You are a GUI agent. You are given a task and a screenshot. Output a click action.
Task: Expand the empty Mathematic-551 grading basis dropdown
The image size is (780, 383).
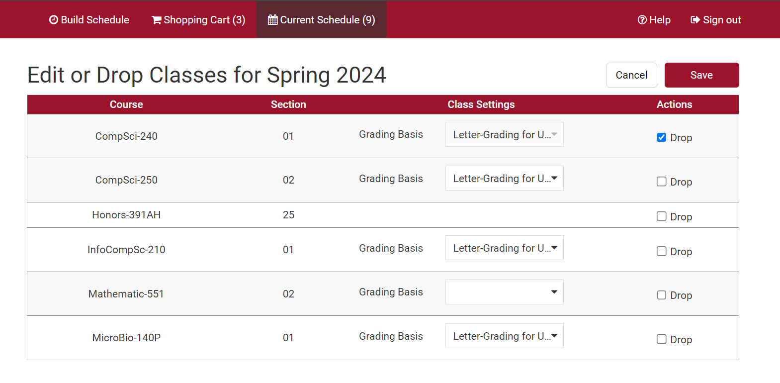tap(504, 292)
